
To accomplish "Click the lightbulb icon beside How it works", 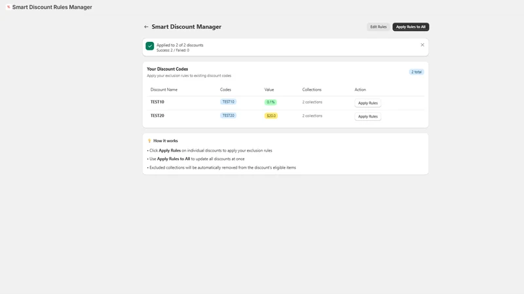I will click(149, 140).
